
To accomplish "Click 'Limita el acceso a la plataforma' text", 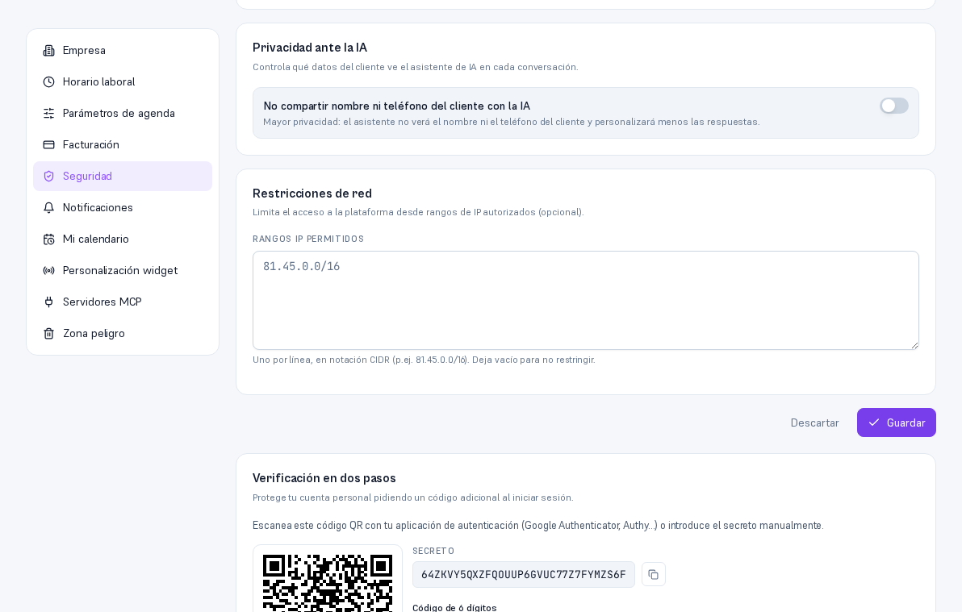I will click(418, 212).
